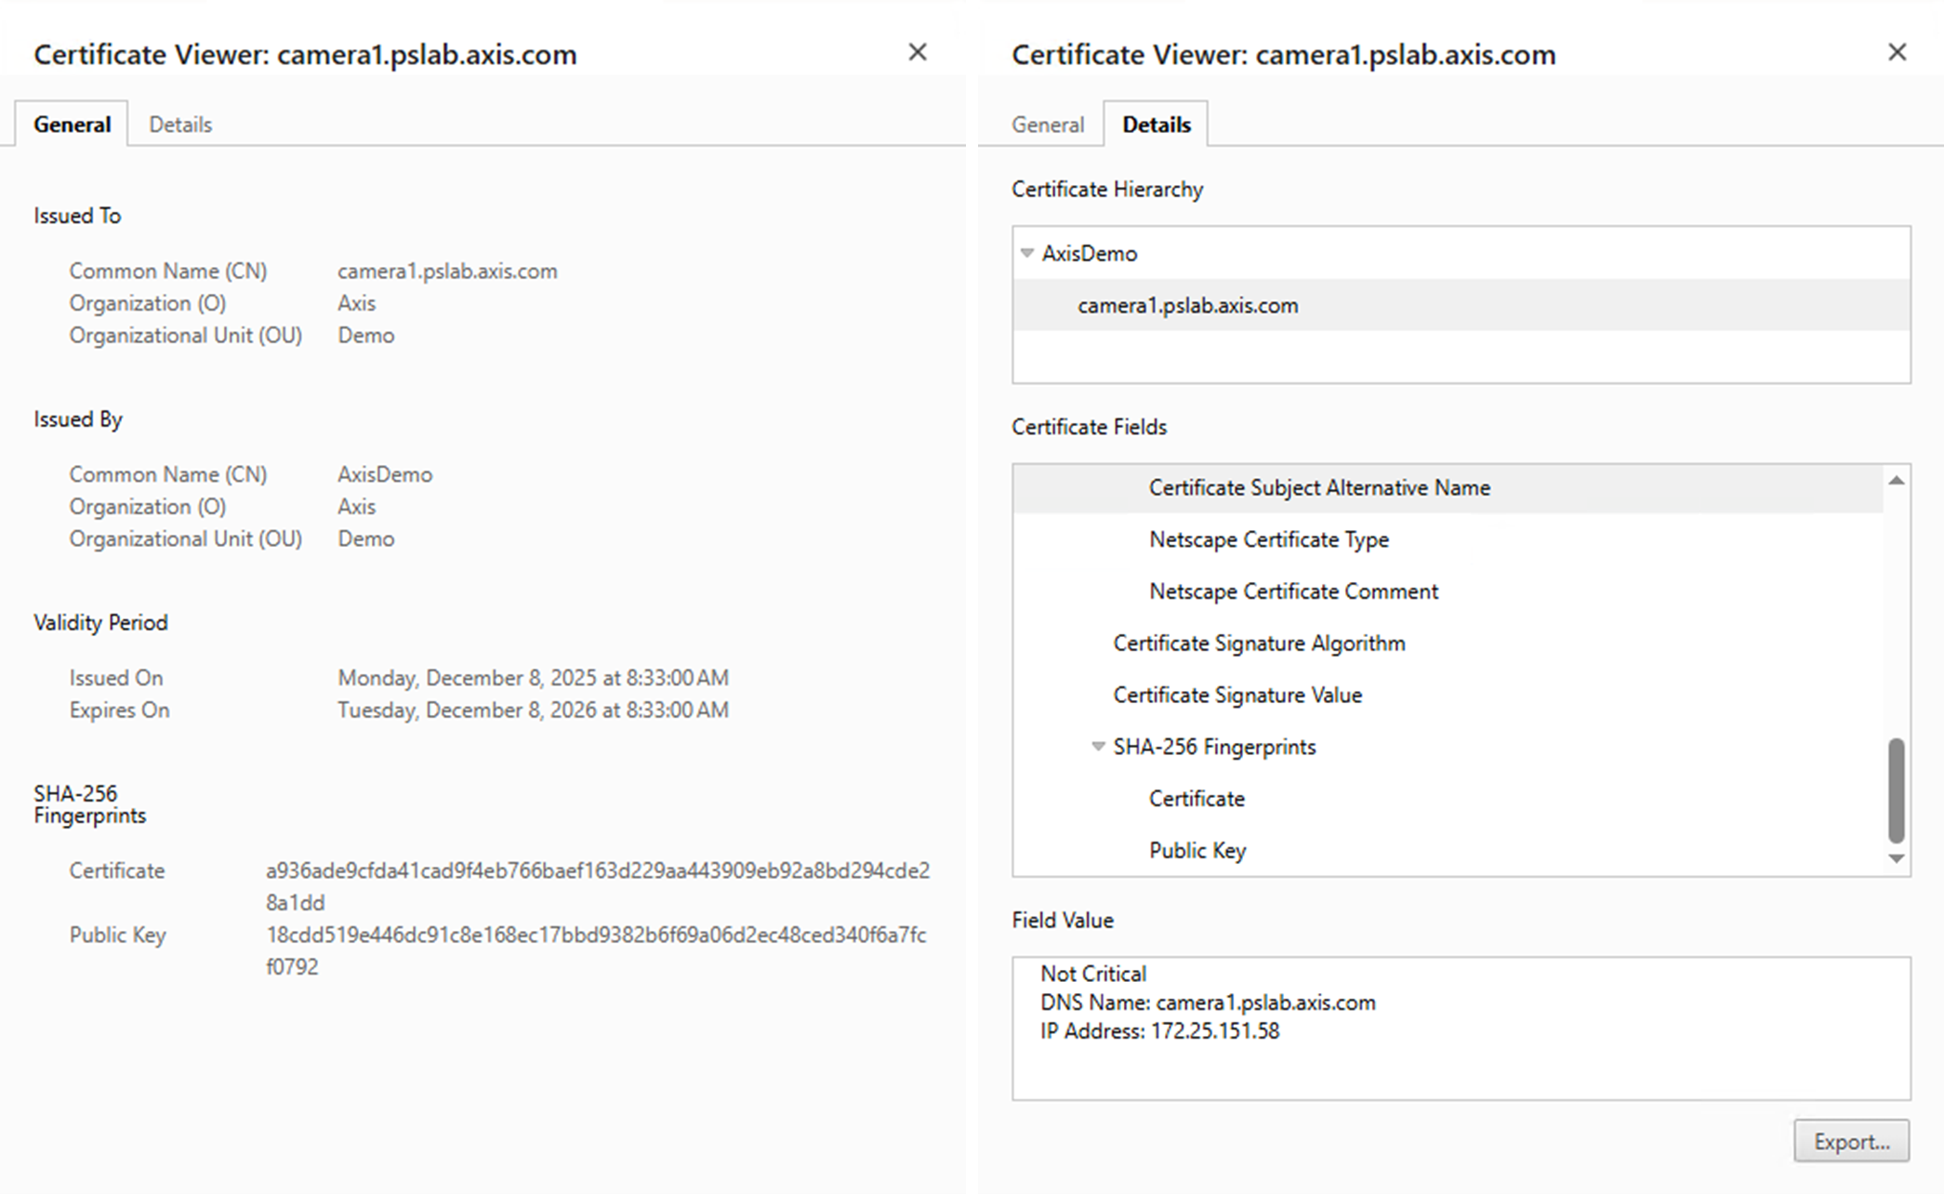Select camera1.pslab.axis.com in Certificate Hierarchy
This screenshot has width=1944, height=1194.
pyautogui.click(x=1187, y=306)
